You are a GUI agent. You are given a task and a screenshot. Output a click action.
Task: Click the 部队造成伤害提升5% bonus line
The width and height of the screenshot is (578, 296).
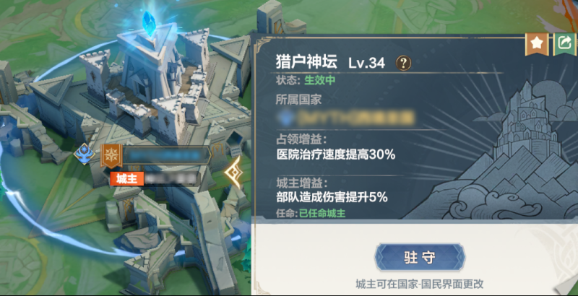click(332, 197)
